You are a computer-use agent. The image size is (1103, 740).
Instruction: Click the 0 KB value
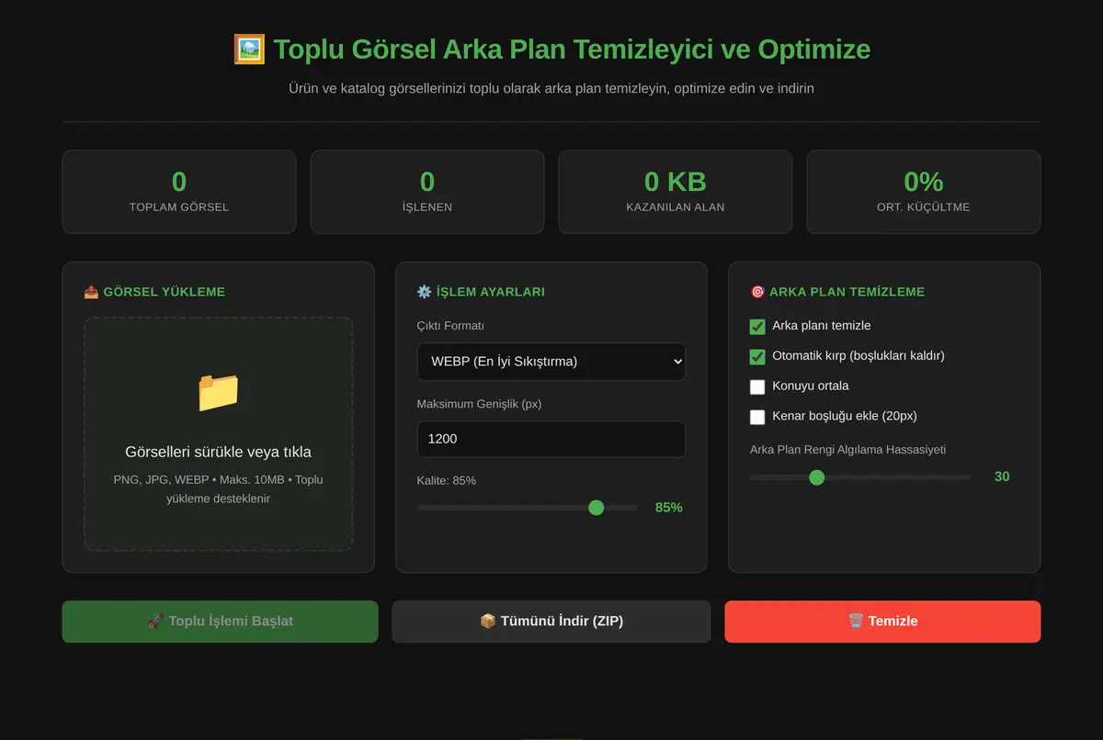[x=676, y=182]
